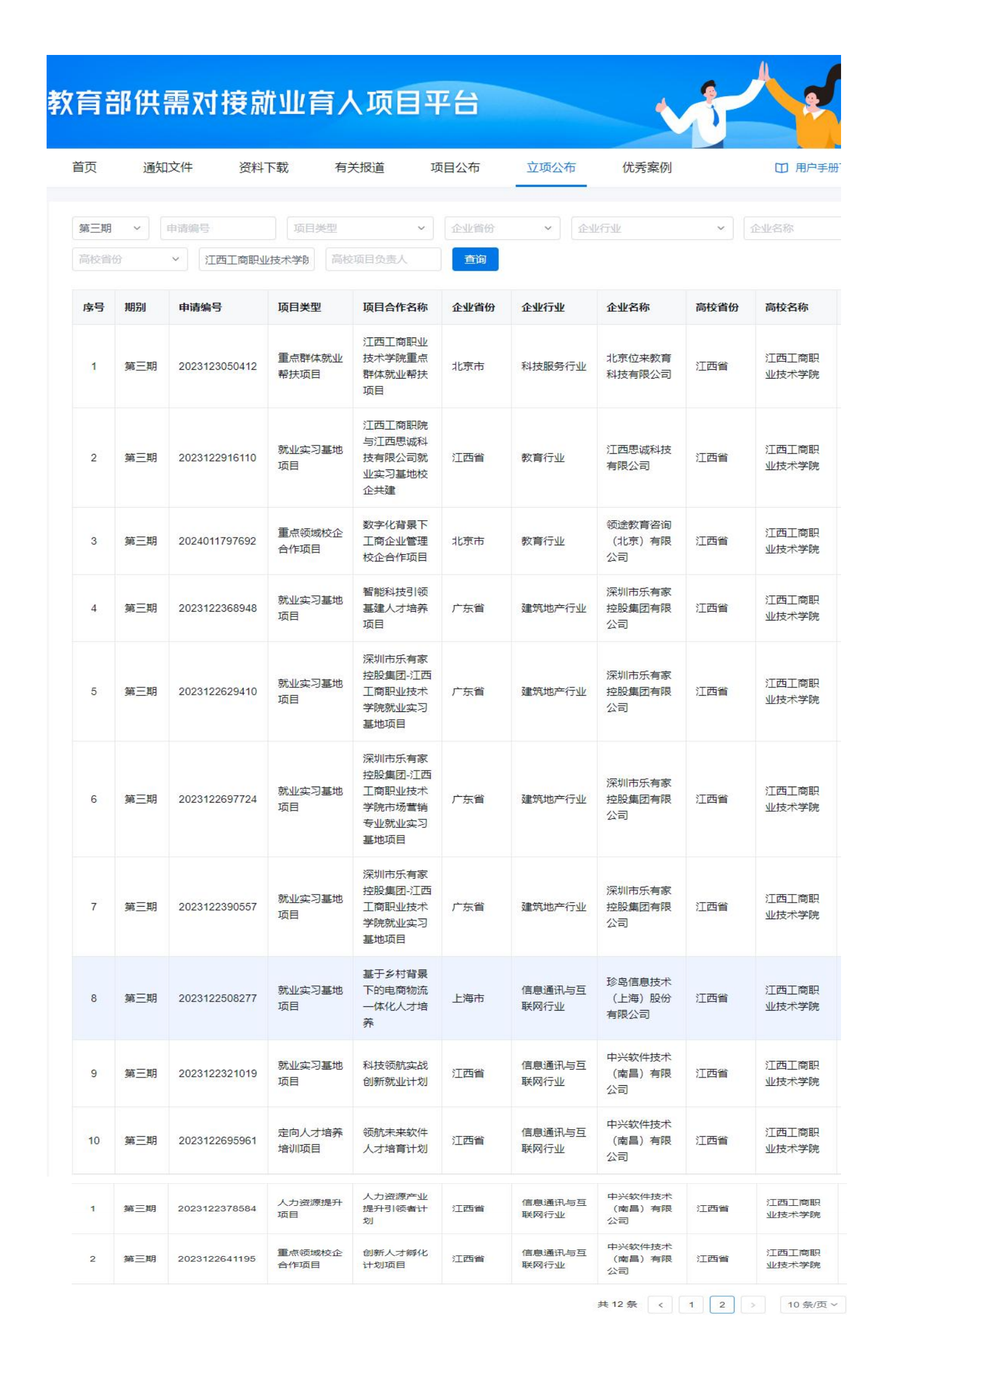The width and height of the screenshot is (988, 1397).
Task: Expand the 高校省份 dropdown
Action: pyautogui.click(x=130, y=259)
